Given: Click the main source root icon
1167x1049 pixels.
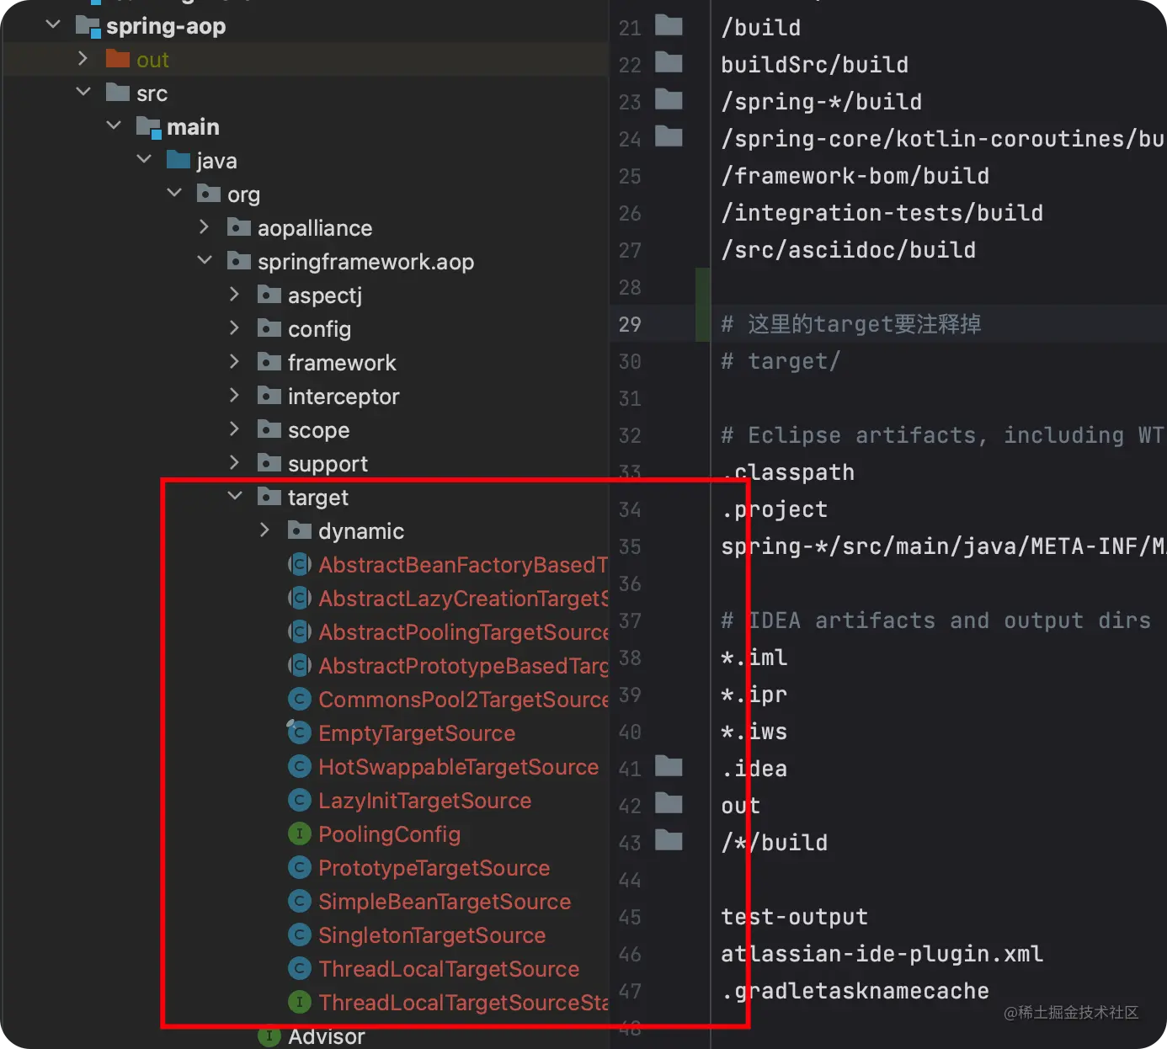Looking at the screenshot, I should tap(148, 127).
